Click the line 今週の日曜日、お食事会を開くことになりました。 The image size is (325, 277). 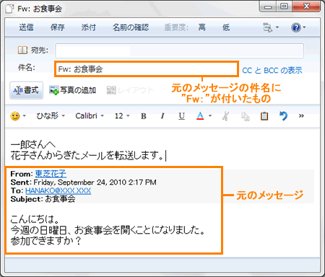coord(108,230)
